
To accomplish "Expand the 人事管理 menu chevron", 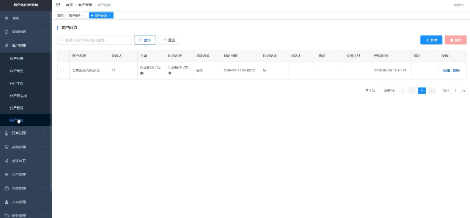I will click(45, 202).
